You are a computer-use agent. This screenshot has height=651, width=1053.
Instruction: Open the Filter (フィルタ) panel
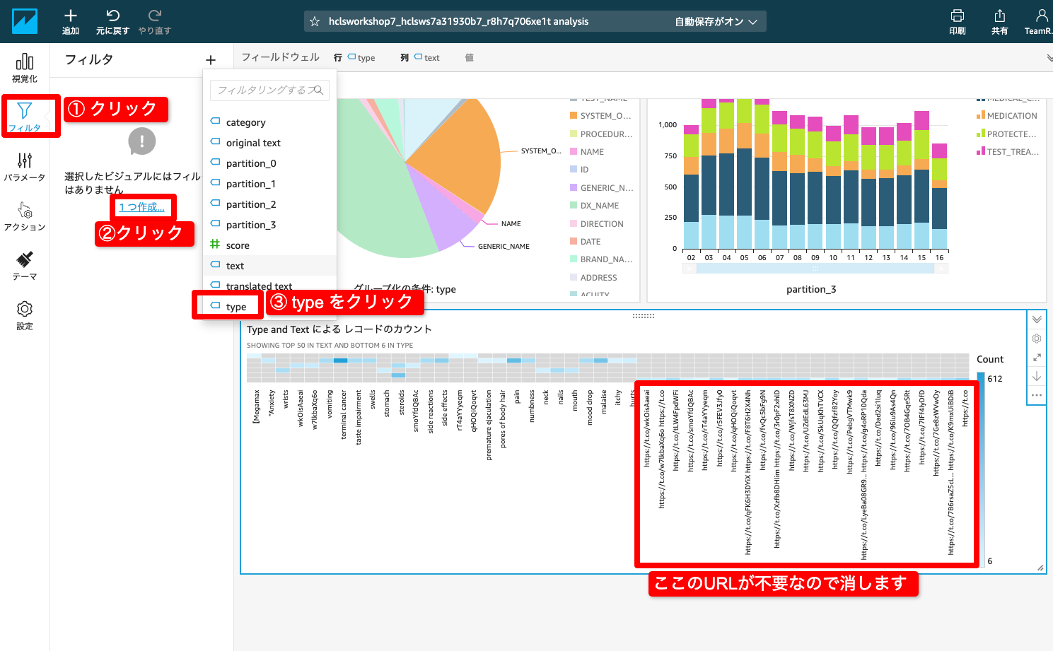coord(25,117)
